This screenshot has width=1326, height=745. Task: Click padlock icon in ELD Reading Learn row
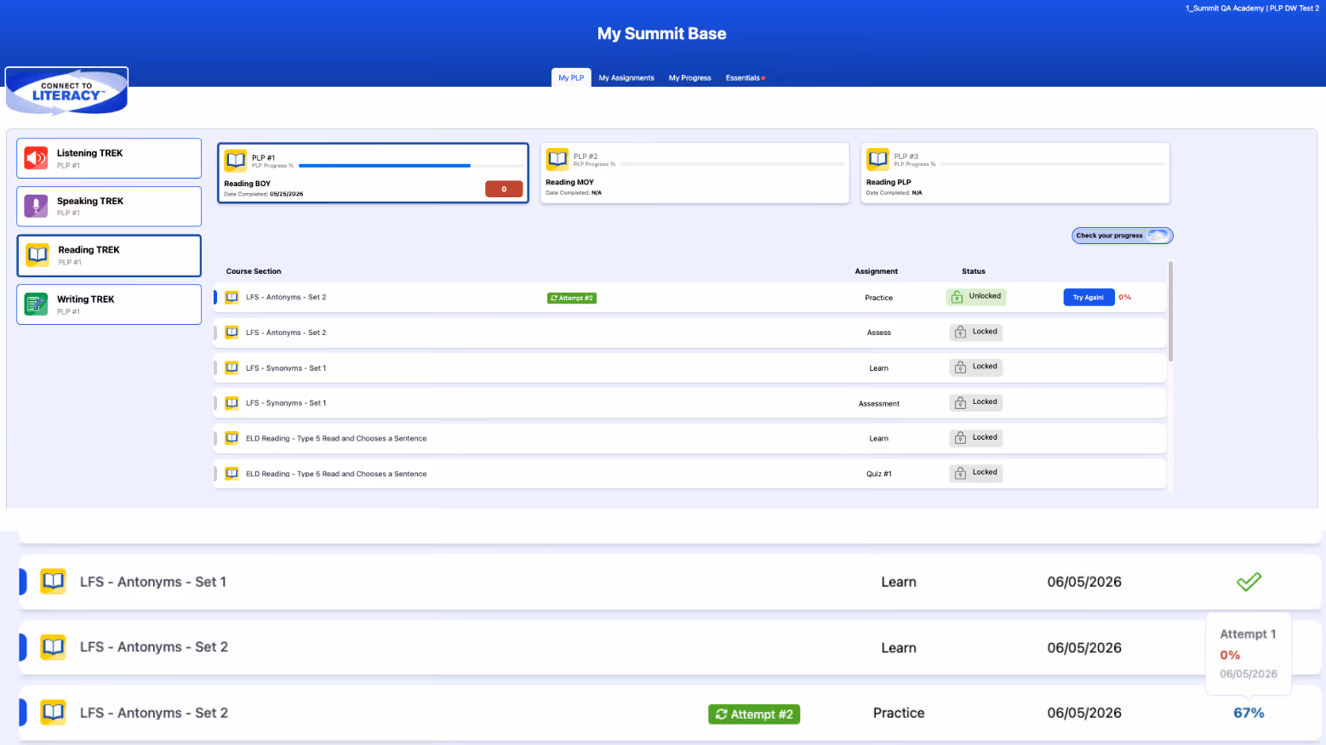click(960, 438)
